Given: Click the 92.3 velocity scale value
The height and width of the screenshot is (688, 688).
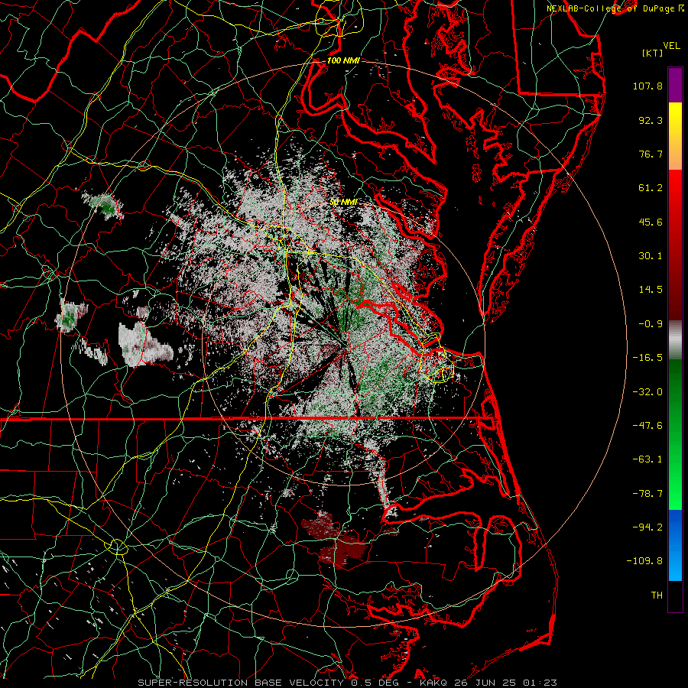Looking at the screenshot, I should coord(651,120).
